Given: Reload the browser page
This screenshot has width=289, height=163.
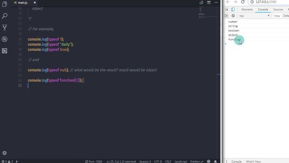Looking at the screenshot, I should [x=243, y=2].
